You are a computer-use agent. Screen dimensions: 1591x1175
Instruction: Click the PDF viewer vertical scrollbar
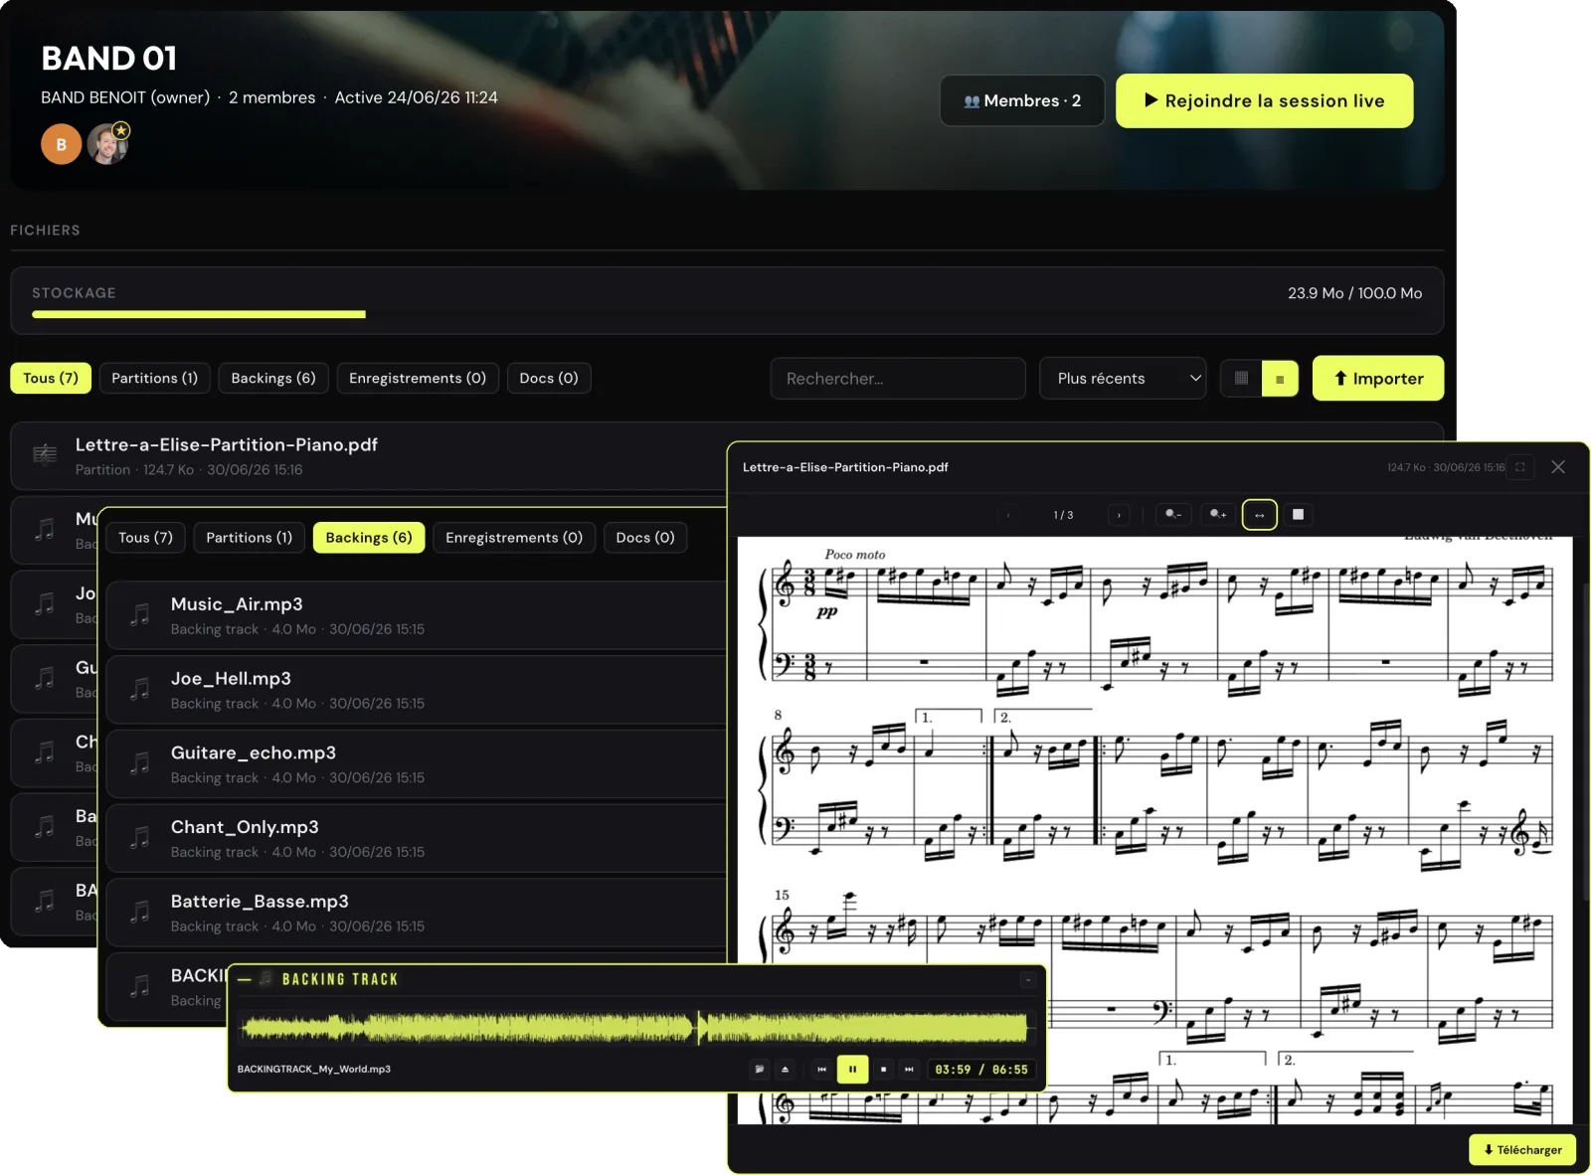tap(1585, 741)
